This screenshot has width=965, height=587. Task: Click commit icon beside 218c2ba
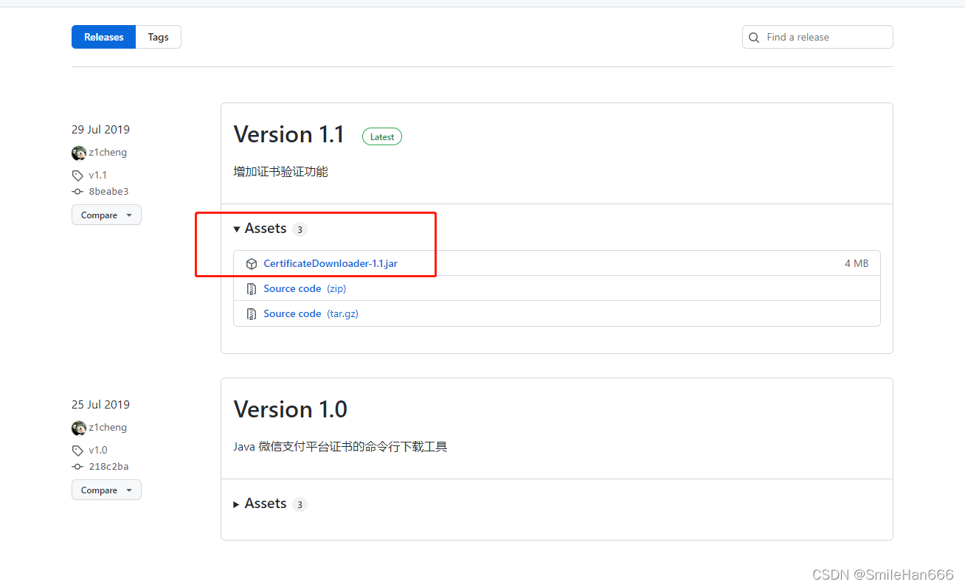[77, 467]
